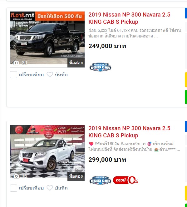Click the camera icon showing 16 photos
This screenshot has height=207, width=187.
click(x=16, y=176)
